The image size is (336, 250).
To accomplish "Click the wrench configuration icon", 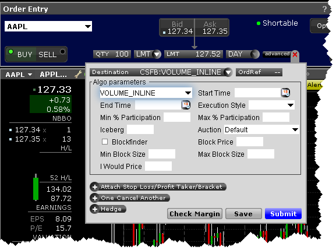I will pos(78,74).
